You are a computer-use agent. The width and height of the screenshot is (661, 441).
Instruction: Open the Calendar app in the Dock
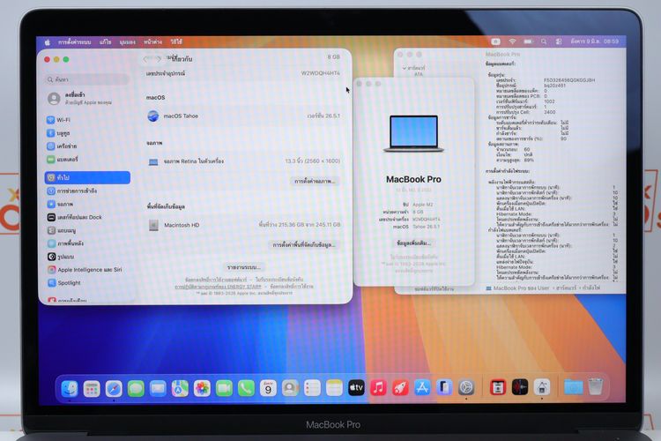pyautogui.click(x=268, y=388)
